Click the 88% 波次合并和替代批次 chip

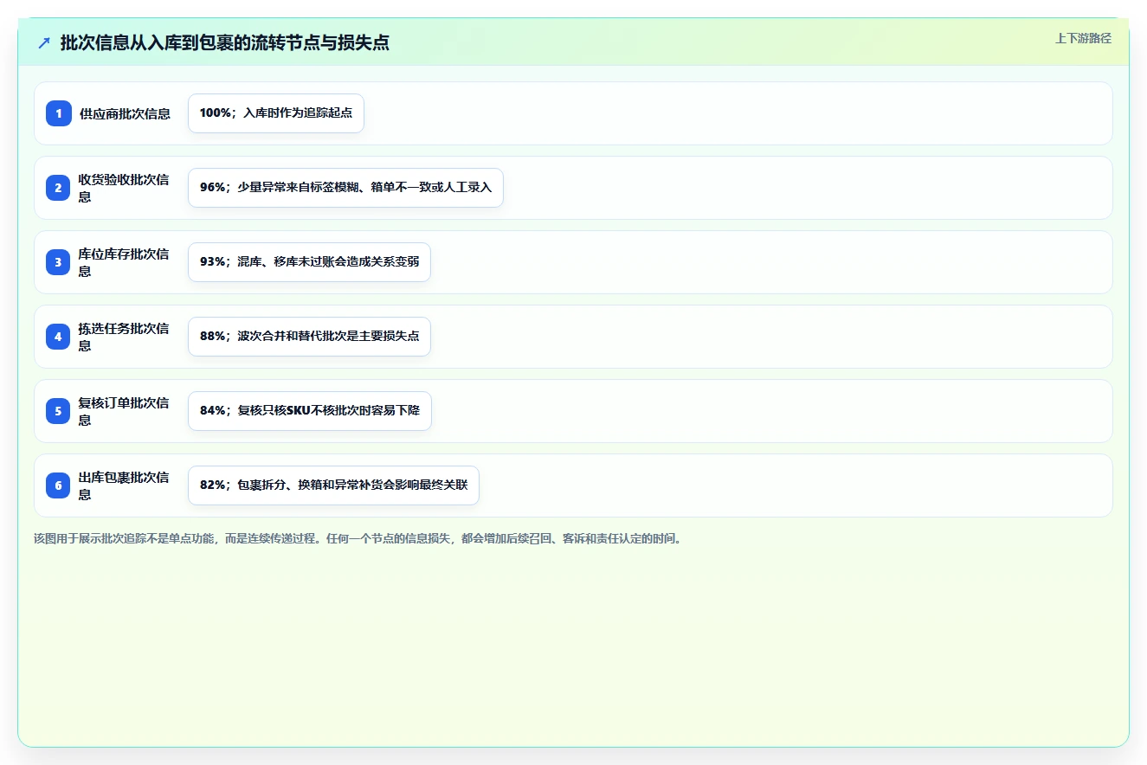point(309,337)
